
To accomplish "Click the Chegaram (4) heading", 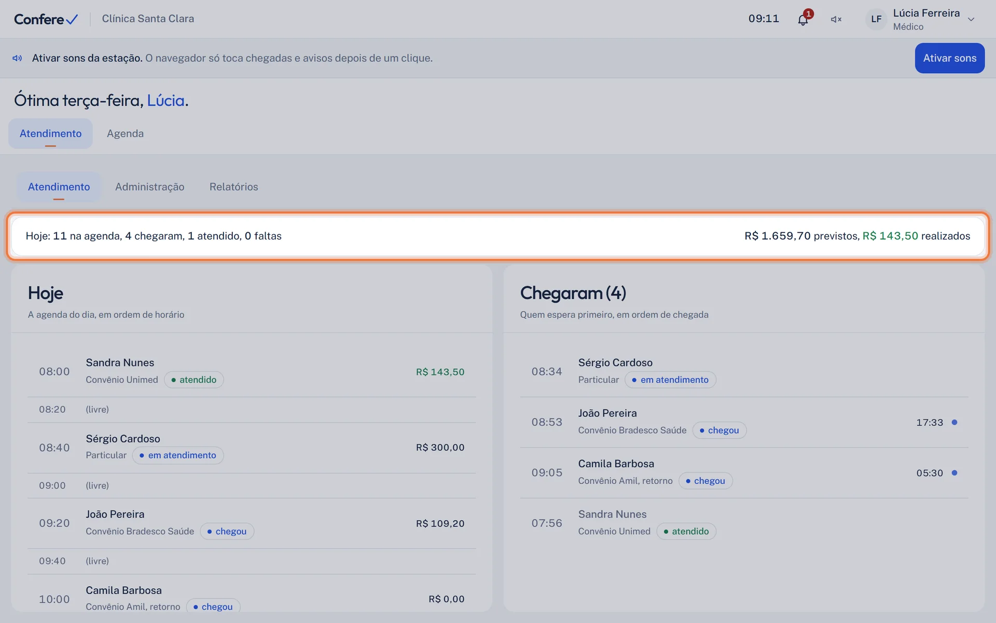I will click(573, 293).
